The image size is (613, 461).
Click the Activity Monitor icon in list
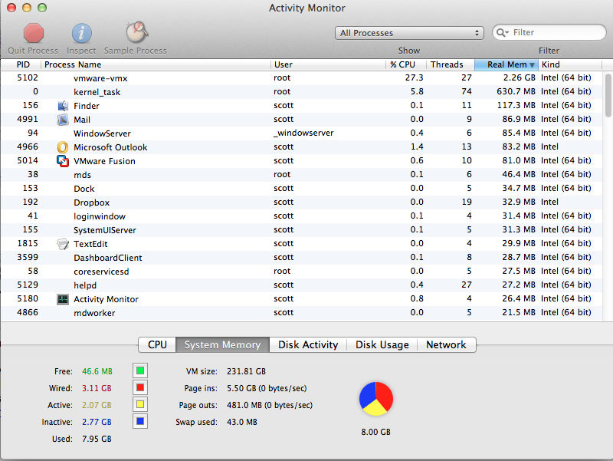(63, 299)
